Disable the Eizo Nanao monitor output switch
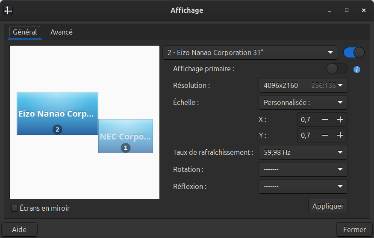 tap(353, 52)
